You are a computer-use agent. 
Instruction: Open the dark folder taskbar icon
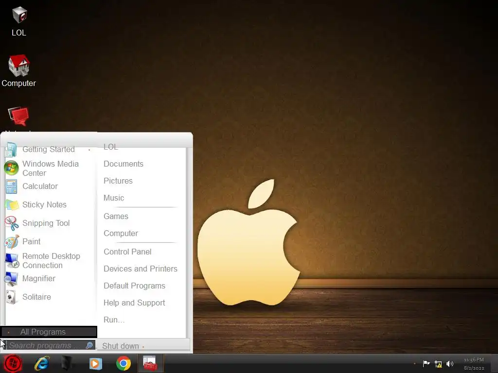point(67,363)
